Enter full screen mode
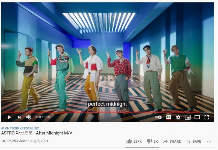The image size is (218, 150). [207, 117]
